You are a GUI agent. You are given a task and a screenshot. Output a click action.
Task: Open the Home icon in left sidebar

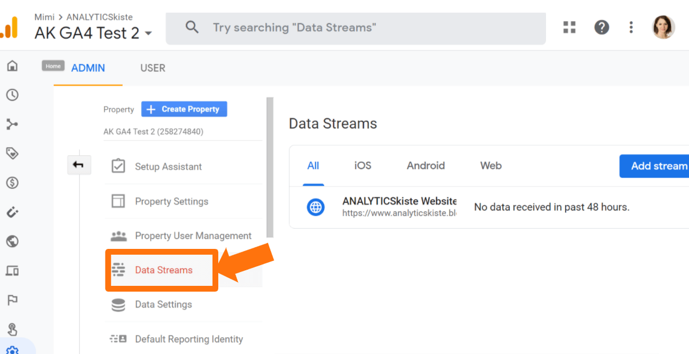click(x=12, y=66)
